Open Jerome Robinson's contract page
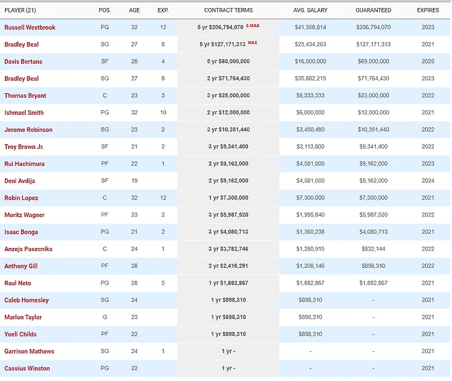This screenshot has width=452, height=381. pos(28,130)
